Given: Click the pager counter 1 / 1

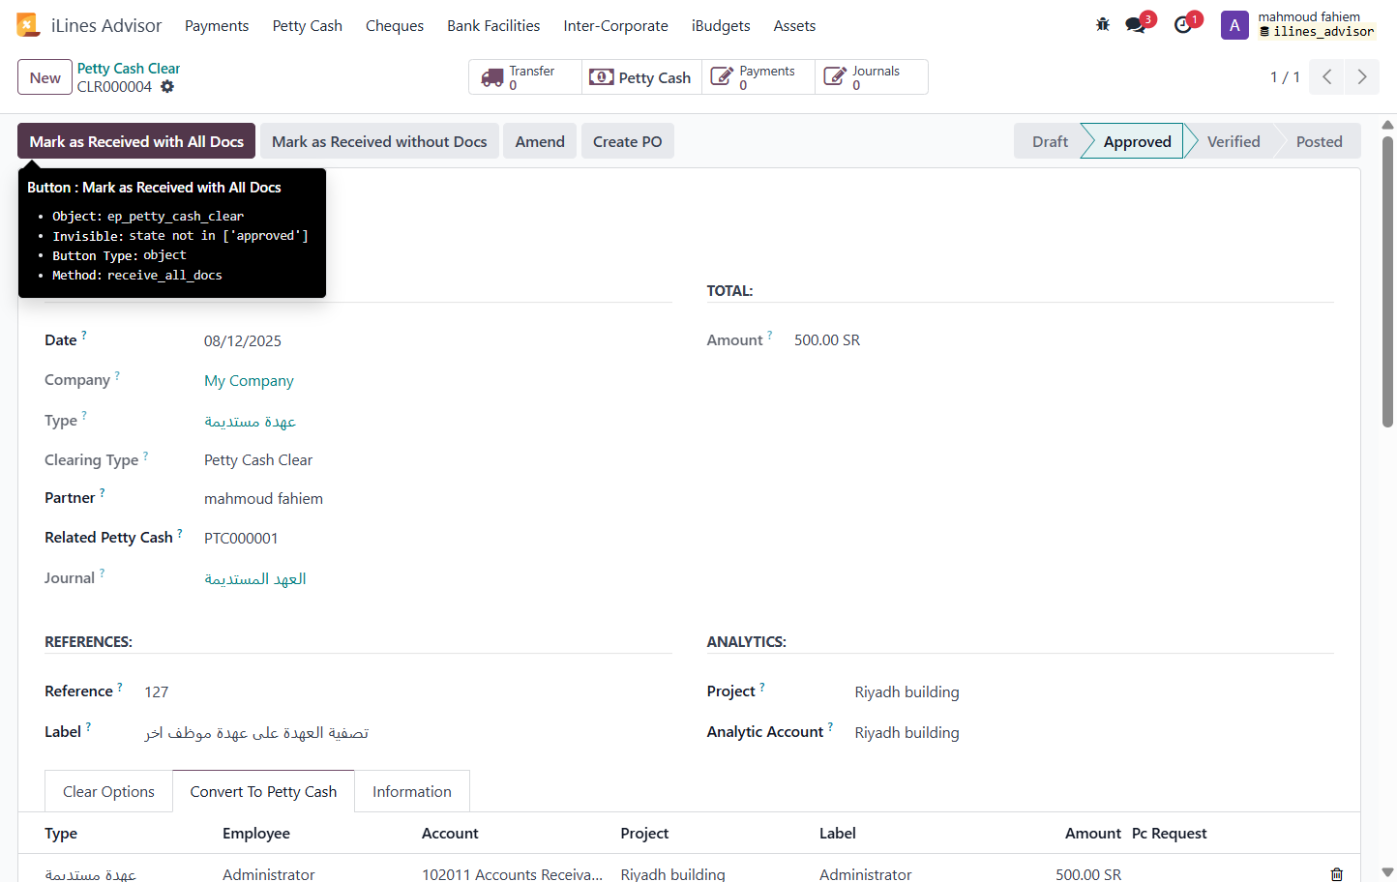Looking at the screenshot, I should [1285, 77].
